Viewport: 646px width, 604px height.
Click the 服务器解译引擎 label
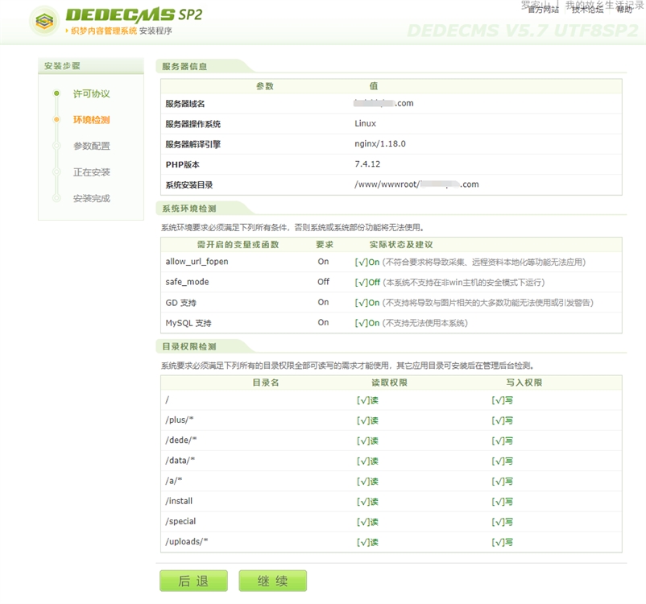(193, 144)
